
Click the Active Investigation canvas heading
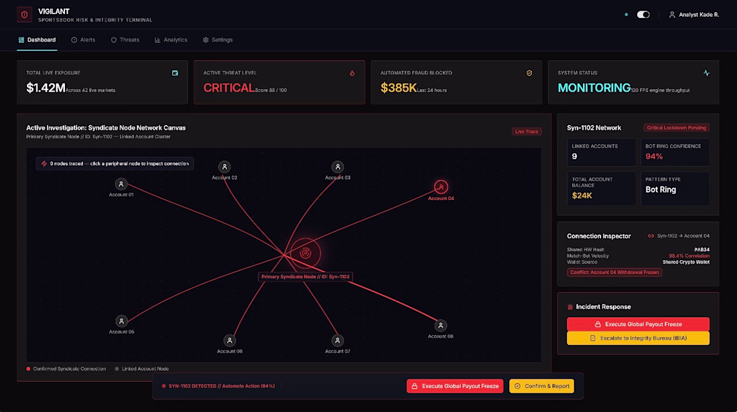tap(106, 128)
